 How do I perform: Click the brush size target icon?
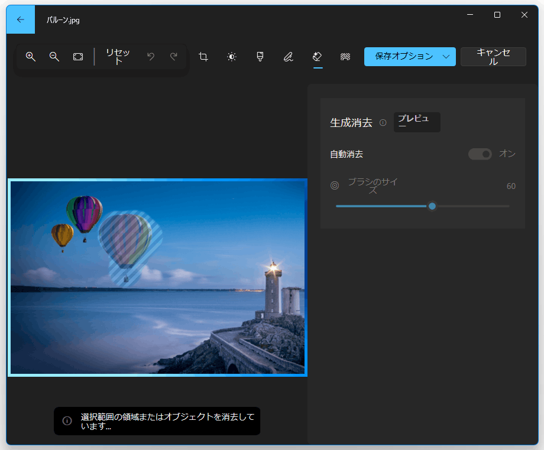click(x=335, y=185)
